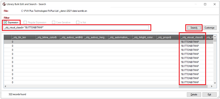The height and width of the screenshot is (99, 220).
Task: Toggle the Regular Expression checkbox
Action: (25, 22)
